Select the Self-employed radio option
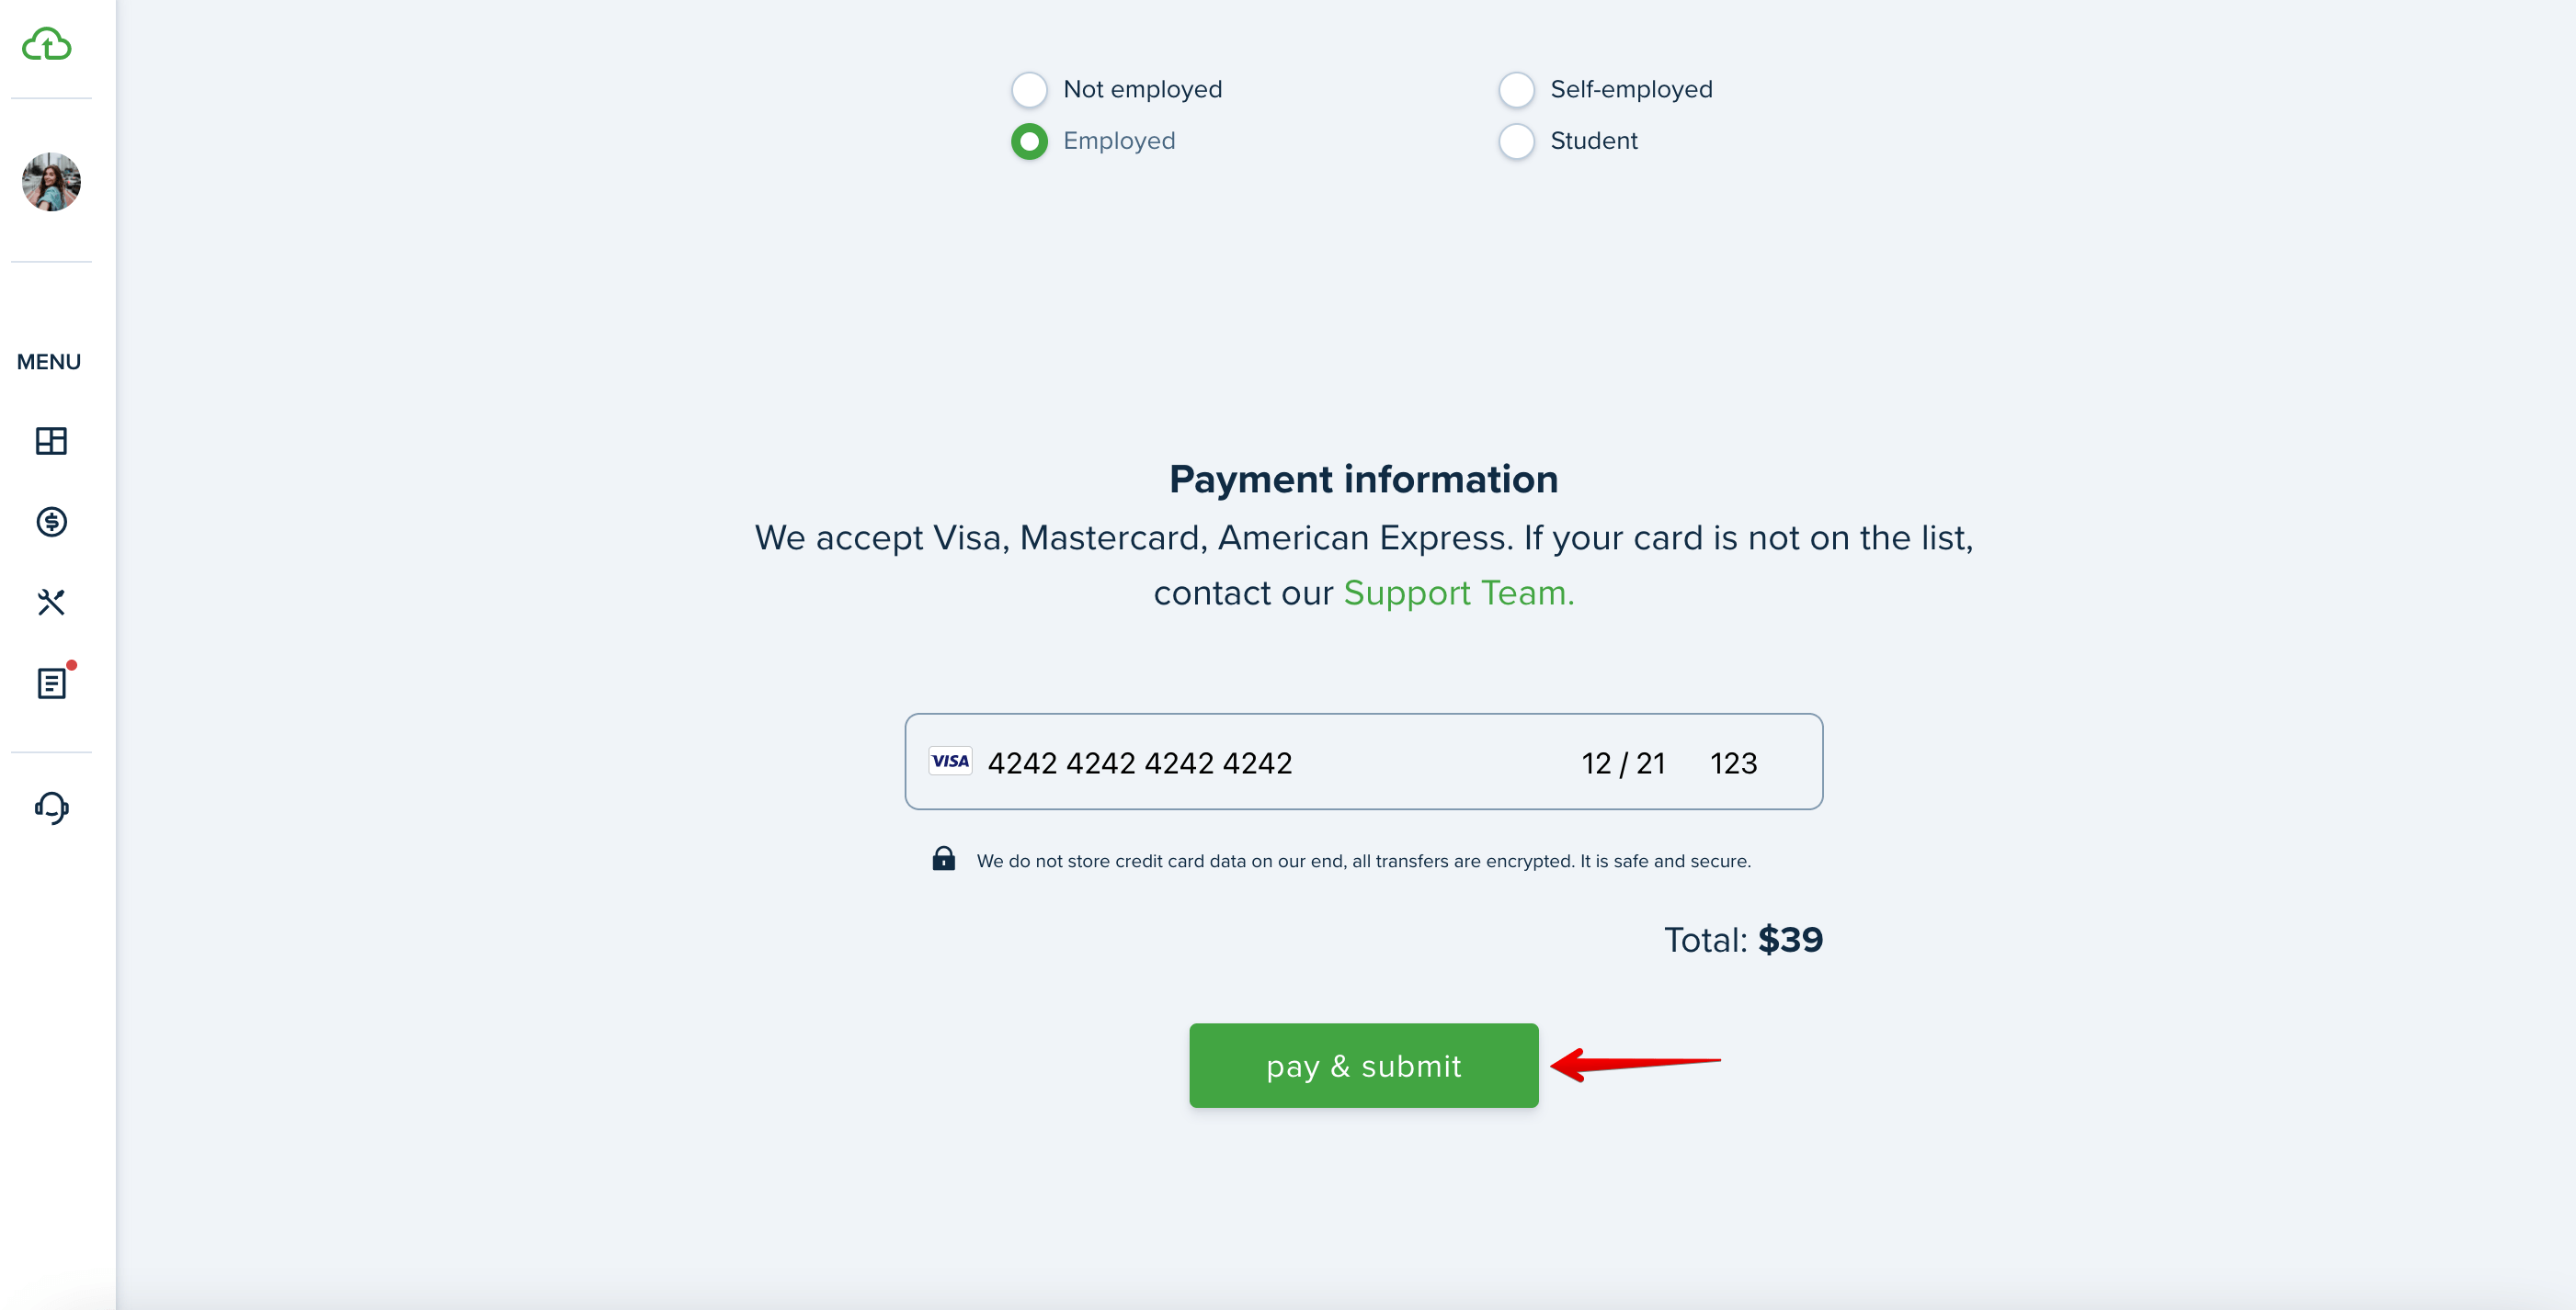The width and height of the screenshot is (2576, 1310). (1516, 89)
